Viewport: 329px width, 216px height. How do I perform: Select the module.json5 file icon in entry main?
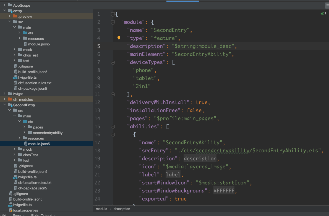pos(25,44)
